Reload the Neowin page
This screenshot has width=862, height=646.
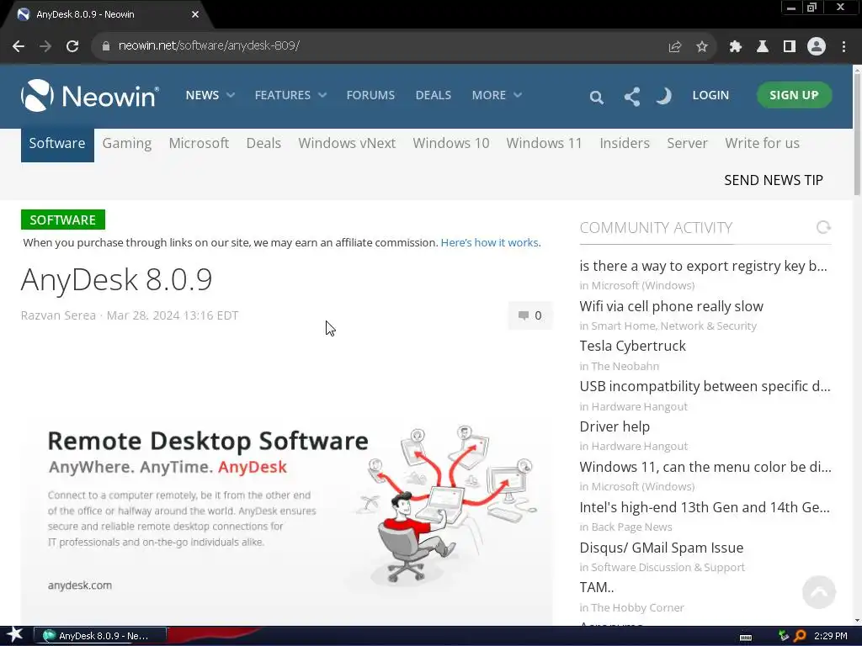(x=72, y=46)
